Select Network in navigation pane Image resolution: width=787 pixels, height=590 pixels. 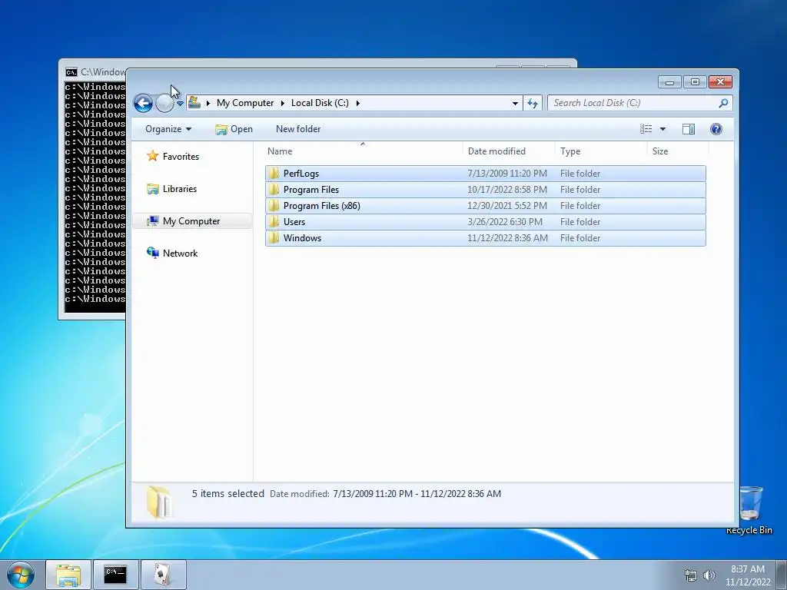coord(180,254)
